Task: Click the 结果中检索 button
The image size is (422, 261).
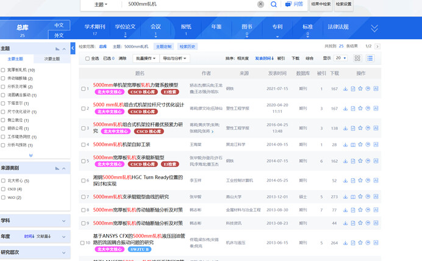Action: point(321,4)
